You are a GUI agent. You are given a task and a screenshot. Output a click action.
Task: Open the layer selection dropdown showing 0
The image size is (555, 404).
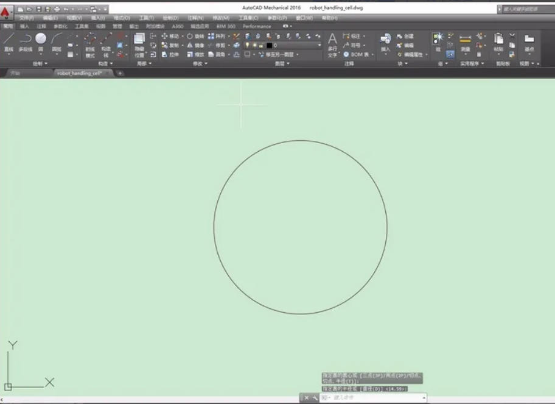319,44
